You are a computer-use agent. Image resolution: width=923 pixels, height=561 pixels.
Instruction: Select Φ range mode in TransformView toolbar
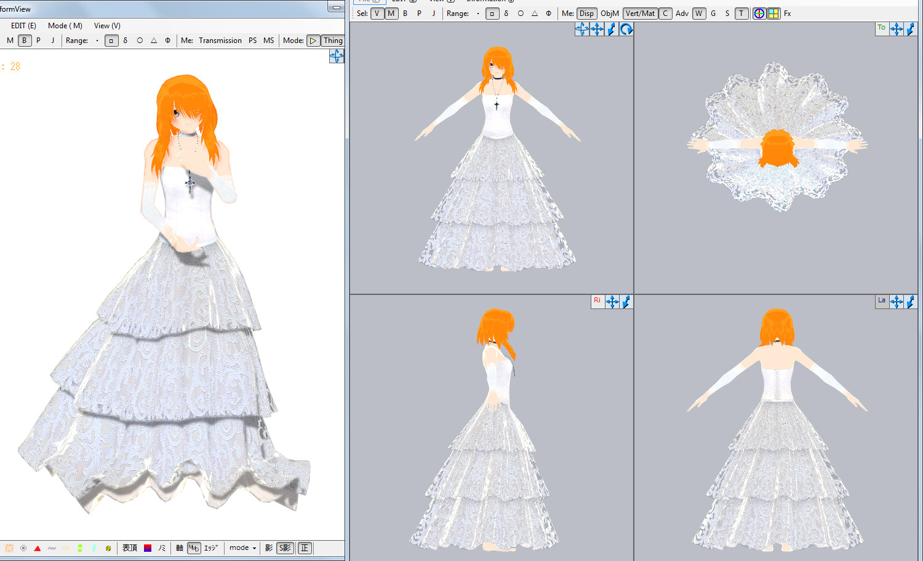(x=167, y=41)
